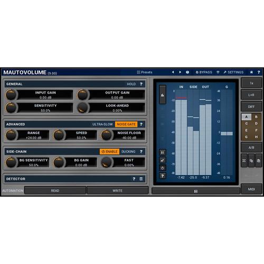The width and height of the screenshot is (264, 264).
Task: Enable automation WRITE
Action: click(117, 191)
